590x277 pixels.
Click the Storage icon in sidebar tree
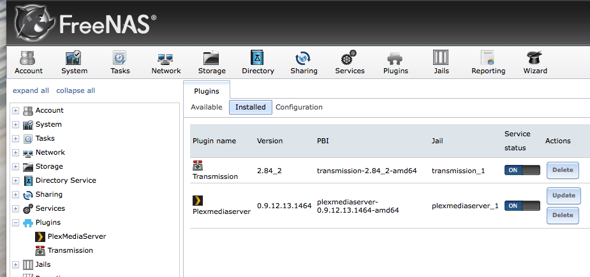[x=28, y=166]
